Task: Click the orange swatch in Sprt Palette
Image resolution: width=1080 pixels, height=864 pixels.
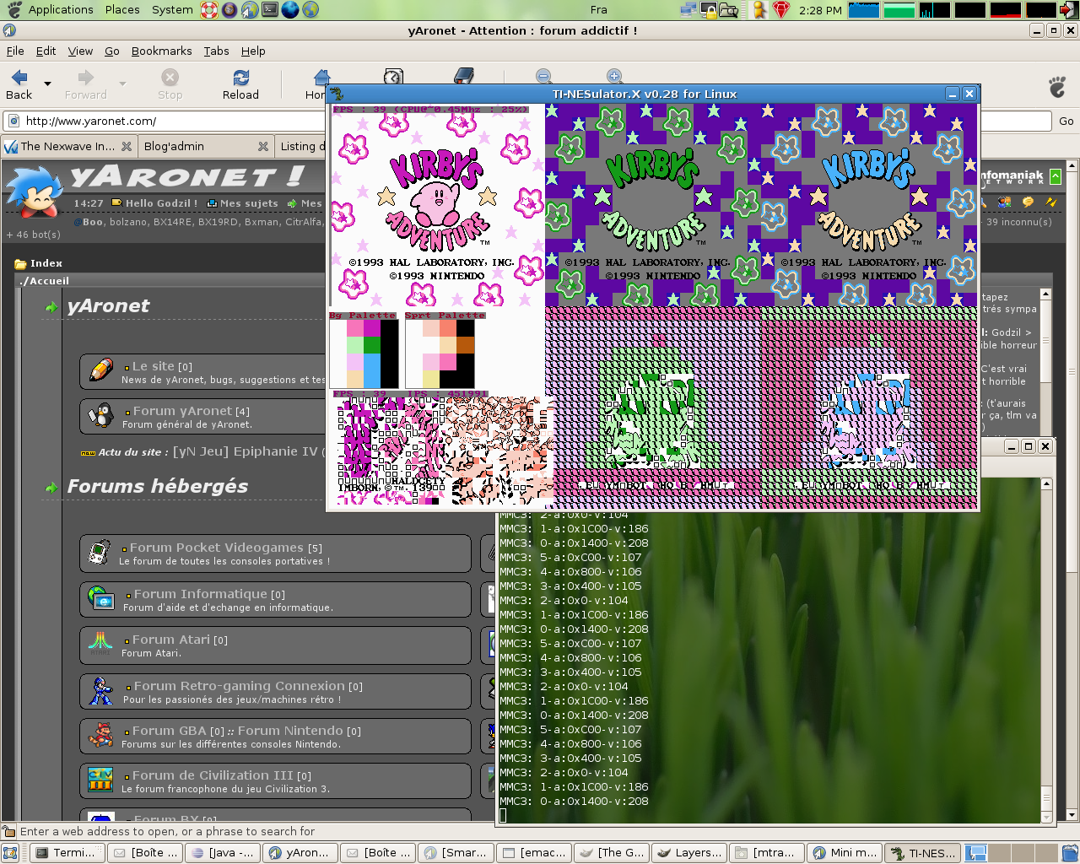Action: pyautogui.click(x=465, y=345)
